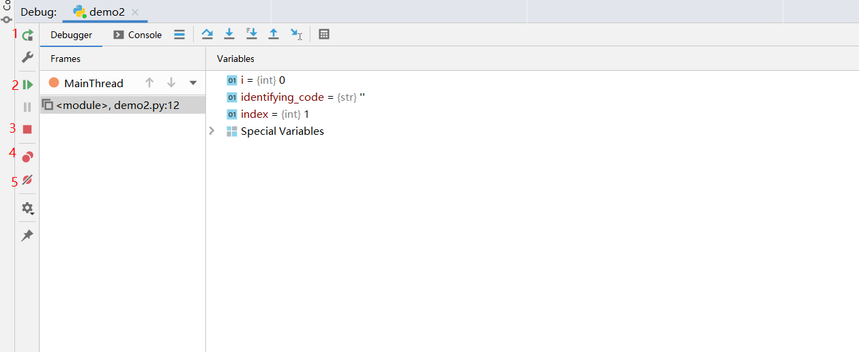Expand the Special Variables node
This screenshot has width=859, height=352.
pos(212,131)
